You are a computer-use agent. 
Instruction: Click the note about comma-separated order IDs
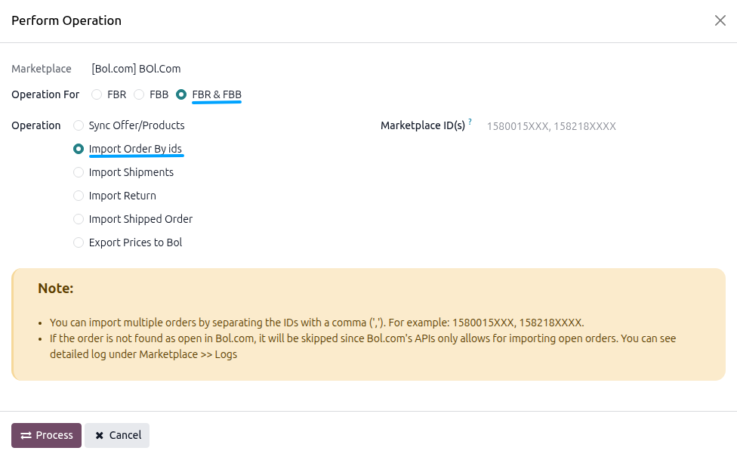click(x=317, y=323)
